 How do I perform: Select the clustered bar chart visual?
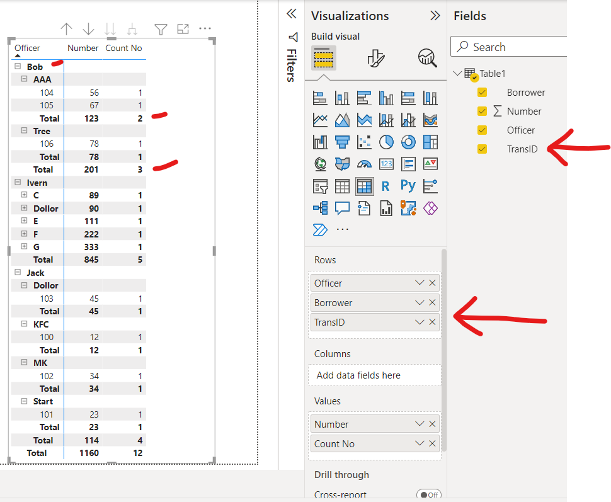point(364,98)
